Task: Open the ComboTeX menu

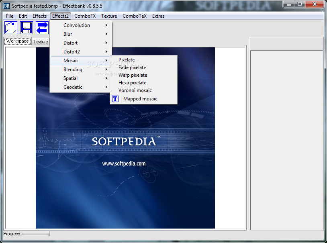Action: [x=135, y=16]
